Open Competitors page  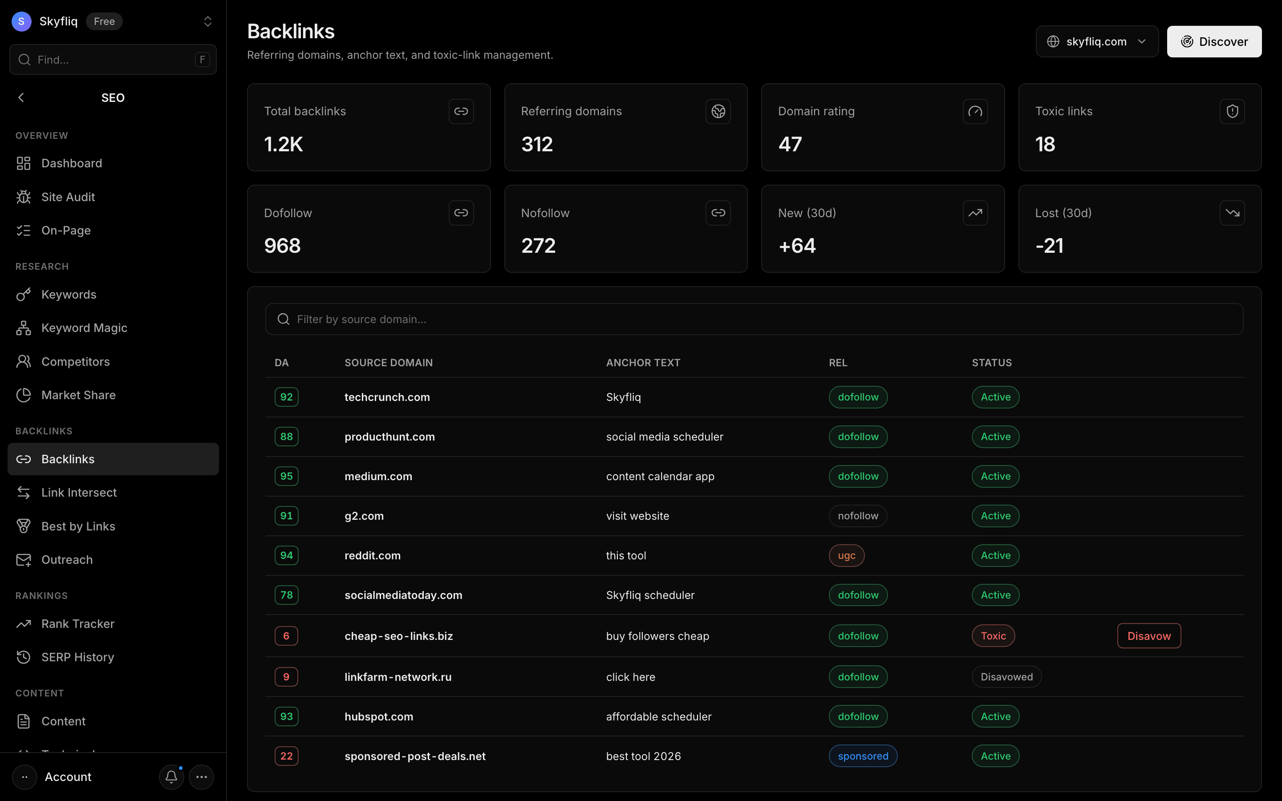tap(113, 362)
